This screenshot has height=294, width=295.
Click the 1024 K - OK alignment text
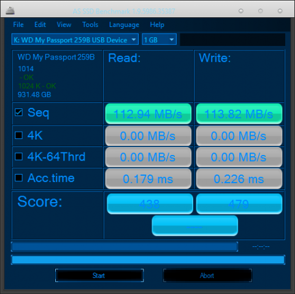(37, 86)
